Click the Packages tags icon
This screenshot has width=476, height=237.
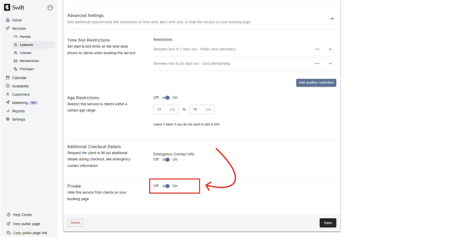point(16,69)
